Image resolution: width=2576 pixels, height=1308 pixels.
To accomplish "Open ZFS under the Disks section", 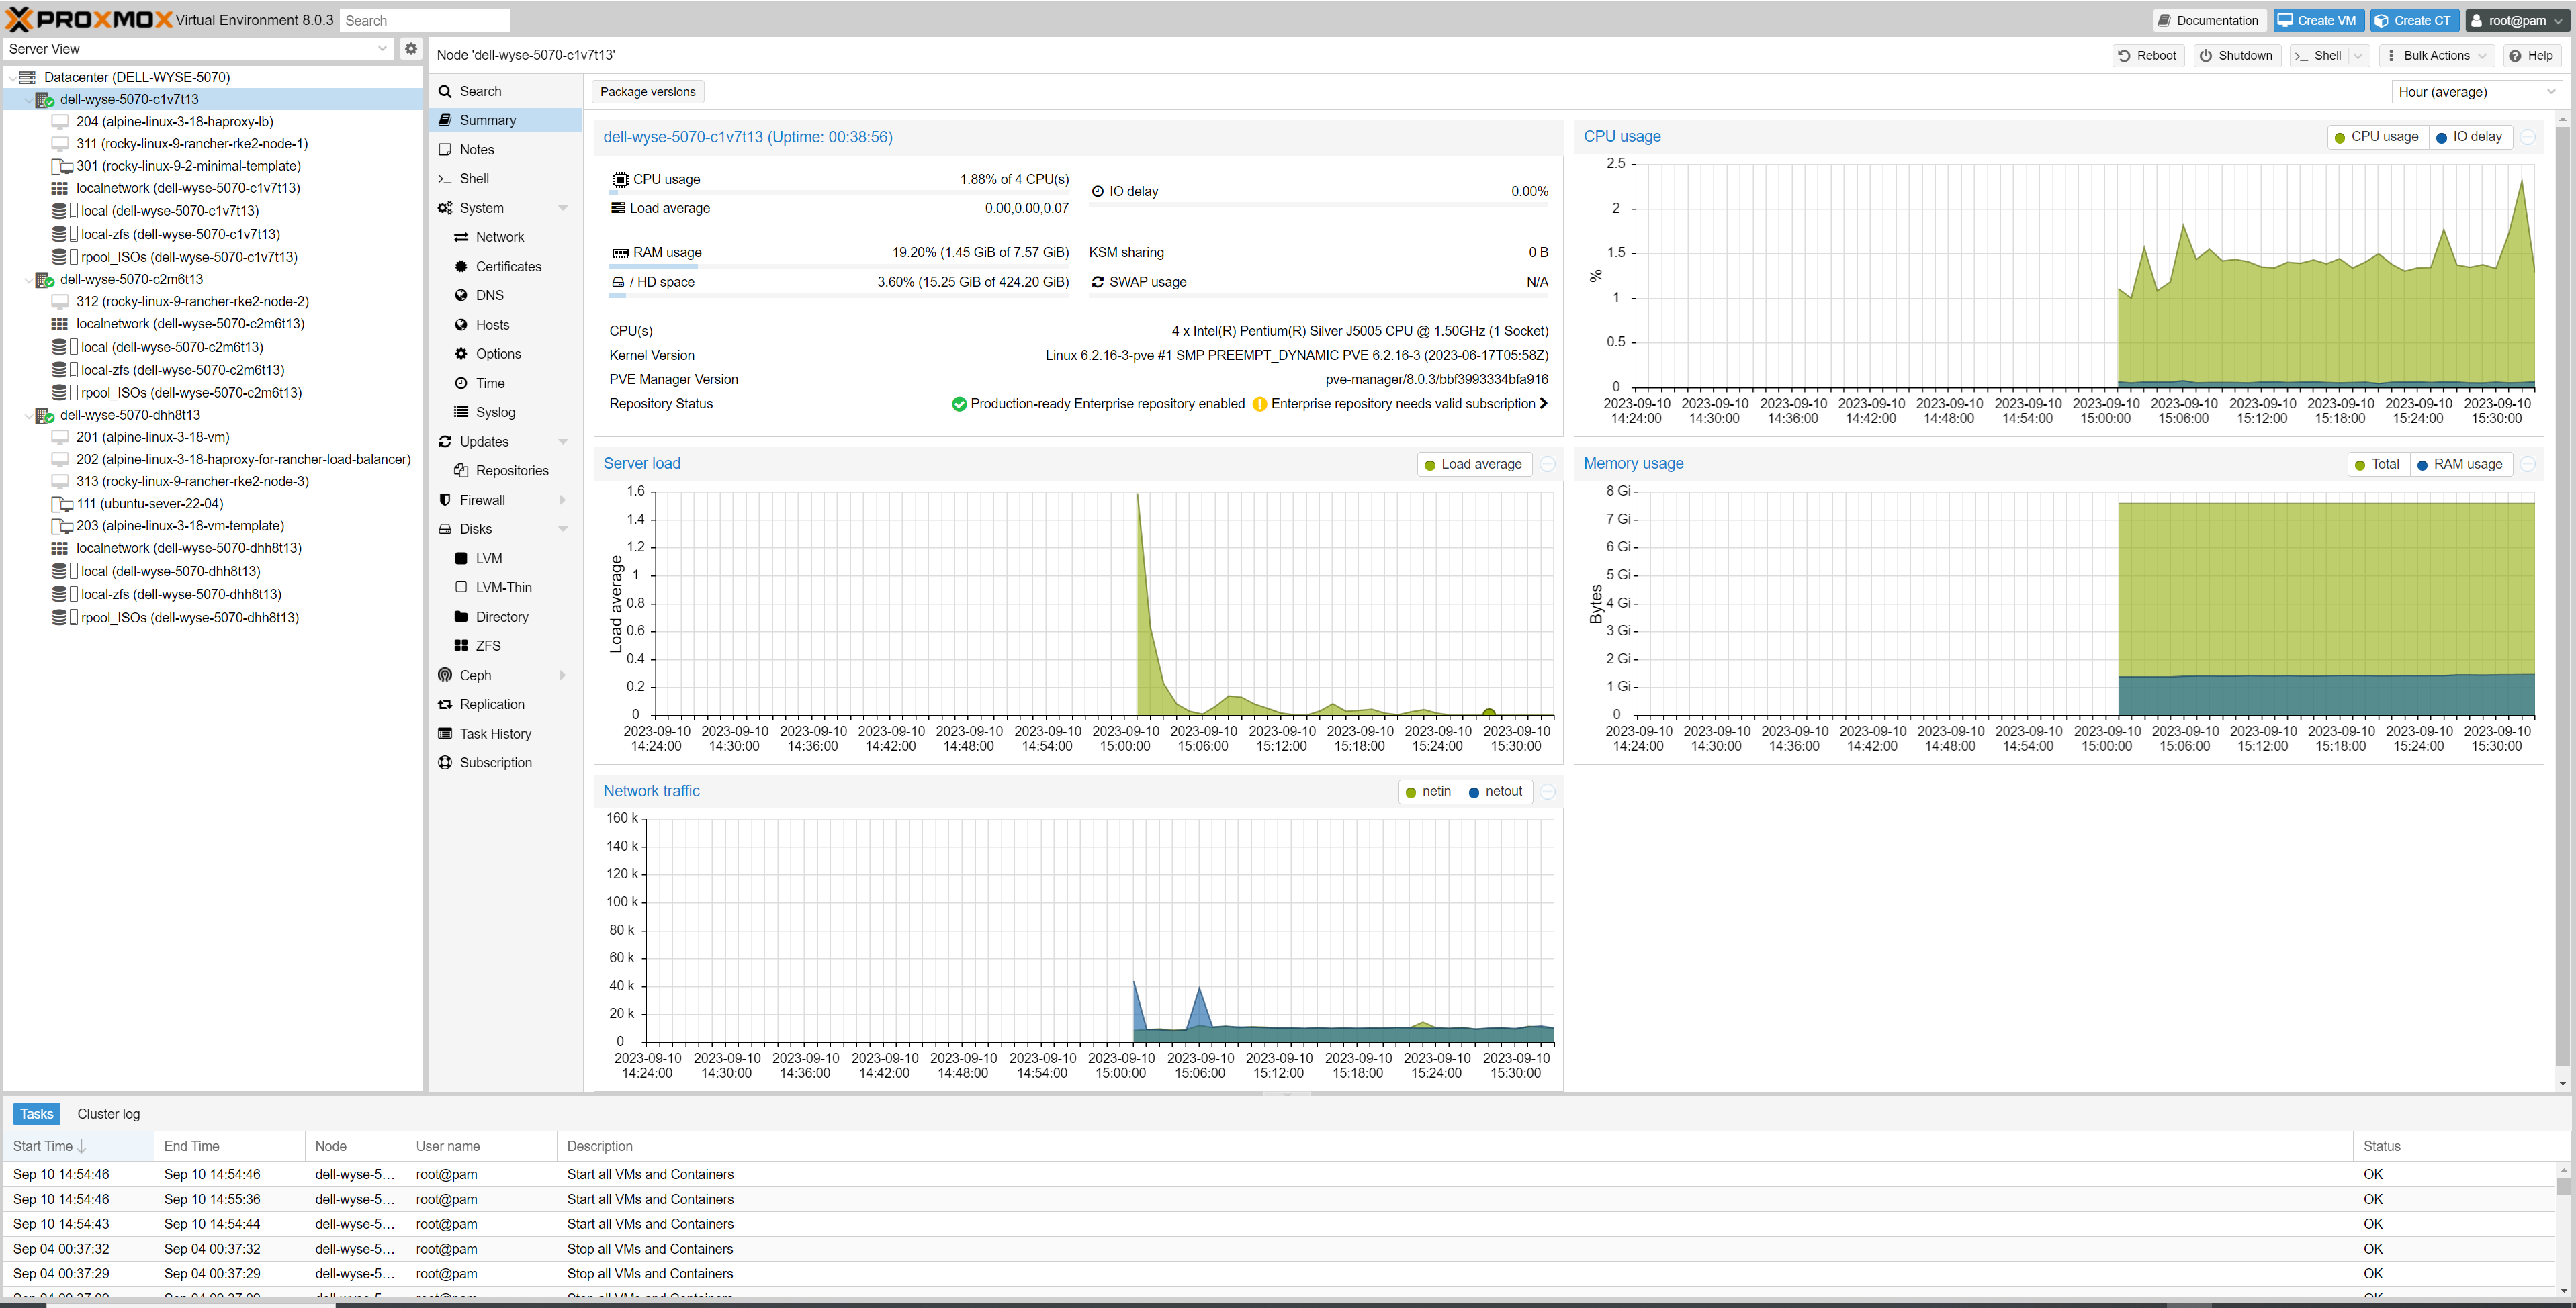I will [488, 646].
